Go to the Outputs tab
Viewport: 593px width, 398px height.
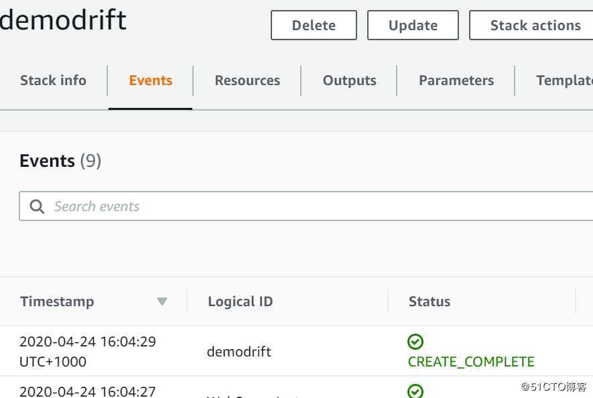tap(349, 80)
